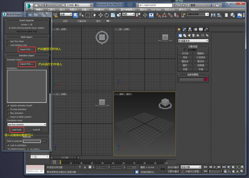
Task: Toggle the 3D Snaps tool
Action: (158, 15)
